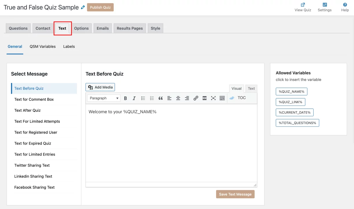Stay in Visual editing mode
The width and height of the screenshot is (354, 209).
(x=236, y=89)
